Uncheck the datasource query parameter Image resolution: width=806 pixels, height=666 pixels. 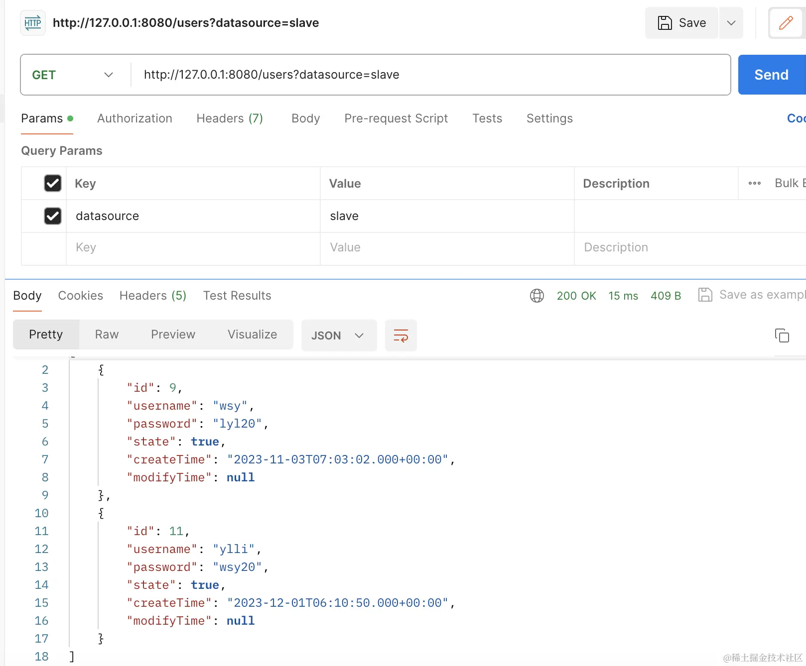(x=53, y=216)
